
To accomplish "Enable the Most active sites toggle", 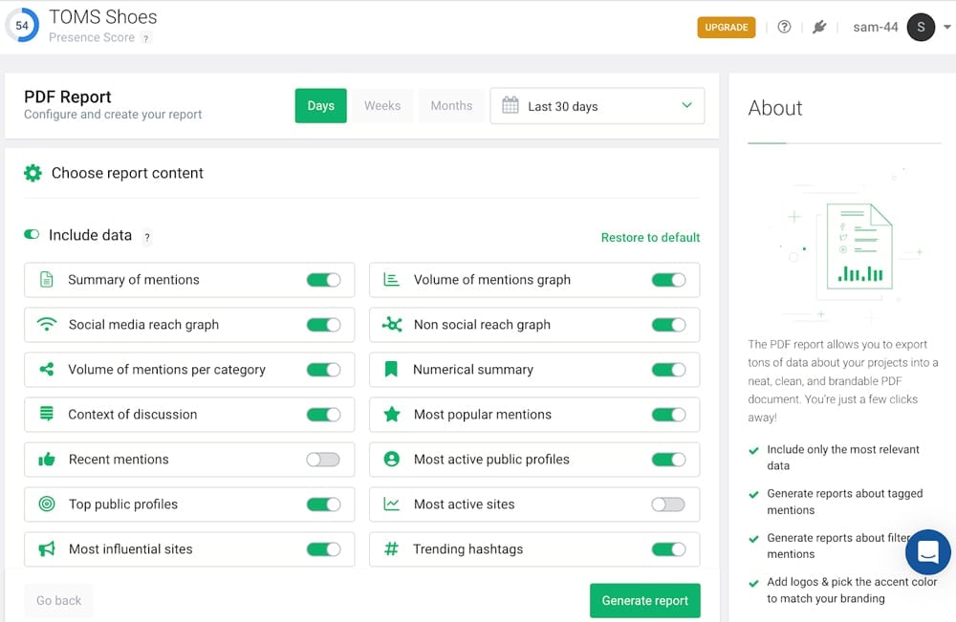I will click(x=668, y=504).
